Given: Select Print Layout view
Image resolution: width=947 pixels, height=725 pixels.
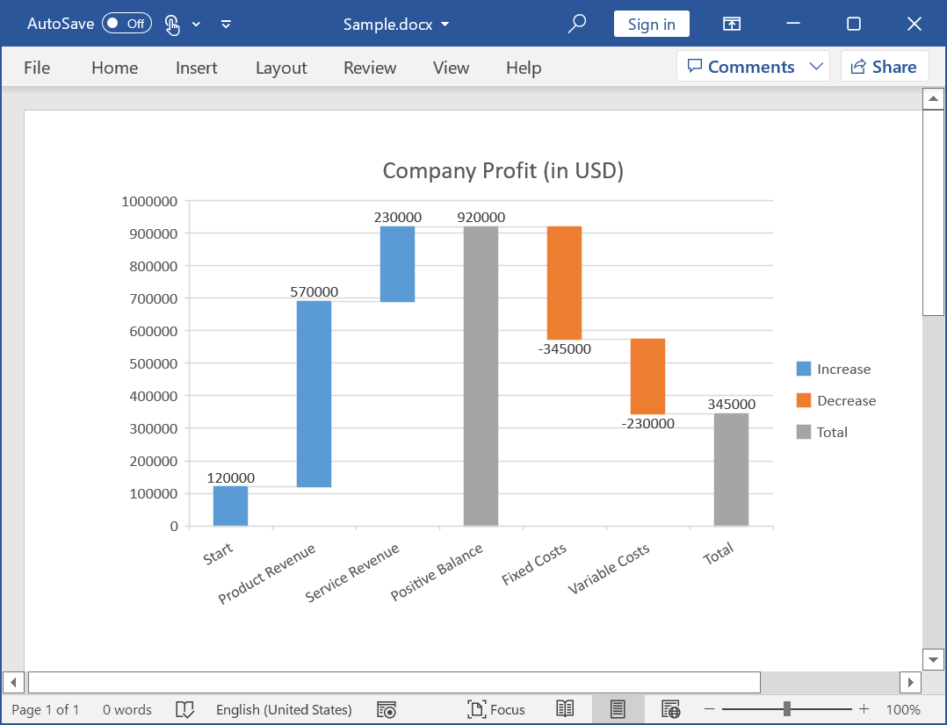Looking at the screenshot, I should [x=618, y=709].
